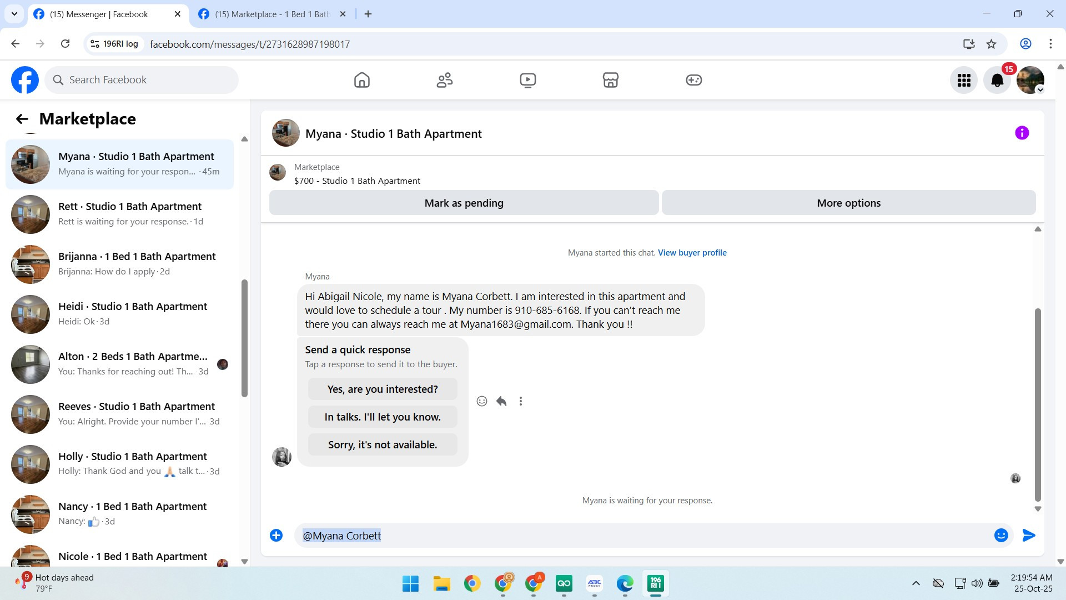The height and width of the screenshot is (600, 1066).
Task: Open File Explorer from taskbar
Action: click(441, 584)
